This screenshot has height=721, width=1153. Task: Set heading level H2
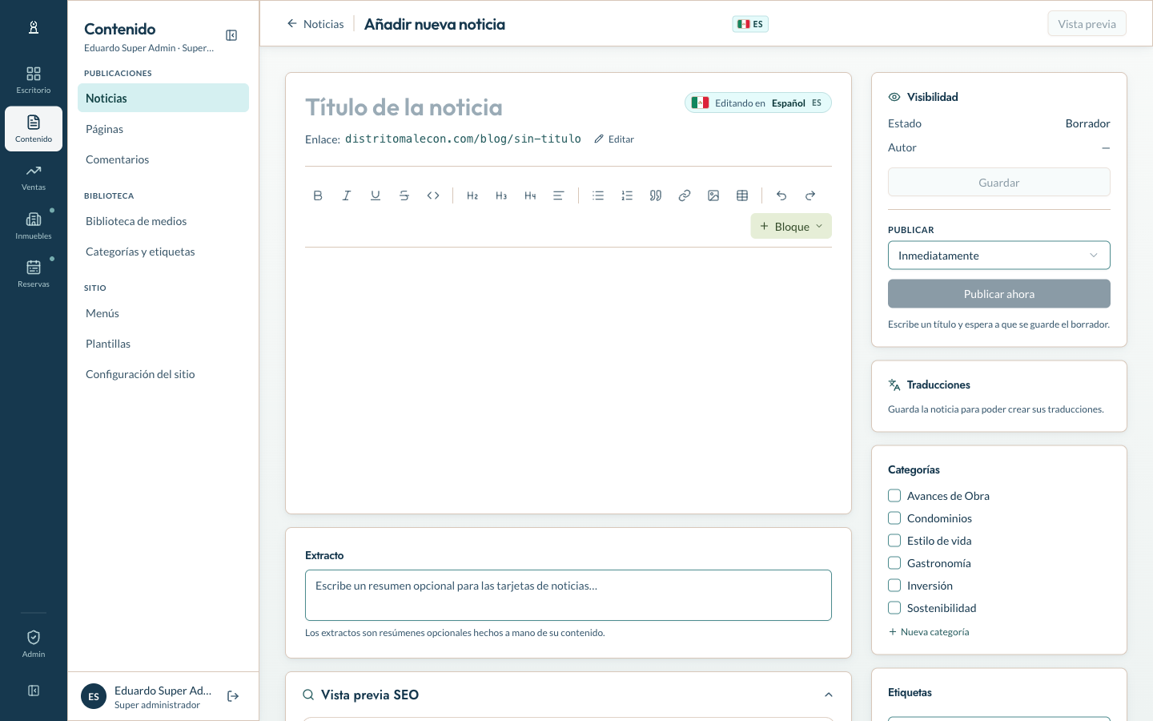tap(472, 195)
